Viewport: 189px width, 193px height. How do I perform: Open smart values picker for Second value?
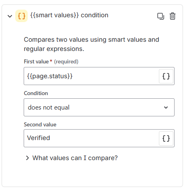[x=166, y=138]
